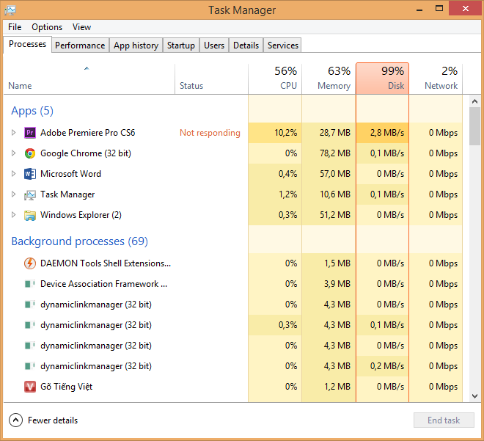Click the Adobe Premiere Pro CS6 icon
The height and width of the screenshot is (441, 484).
tap(30, 133)
